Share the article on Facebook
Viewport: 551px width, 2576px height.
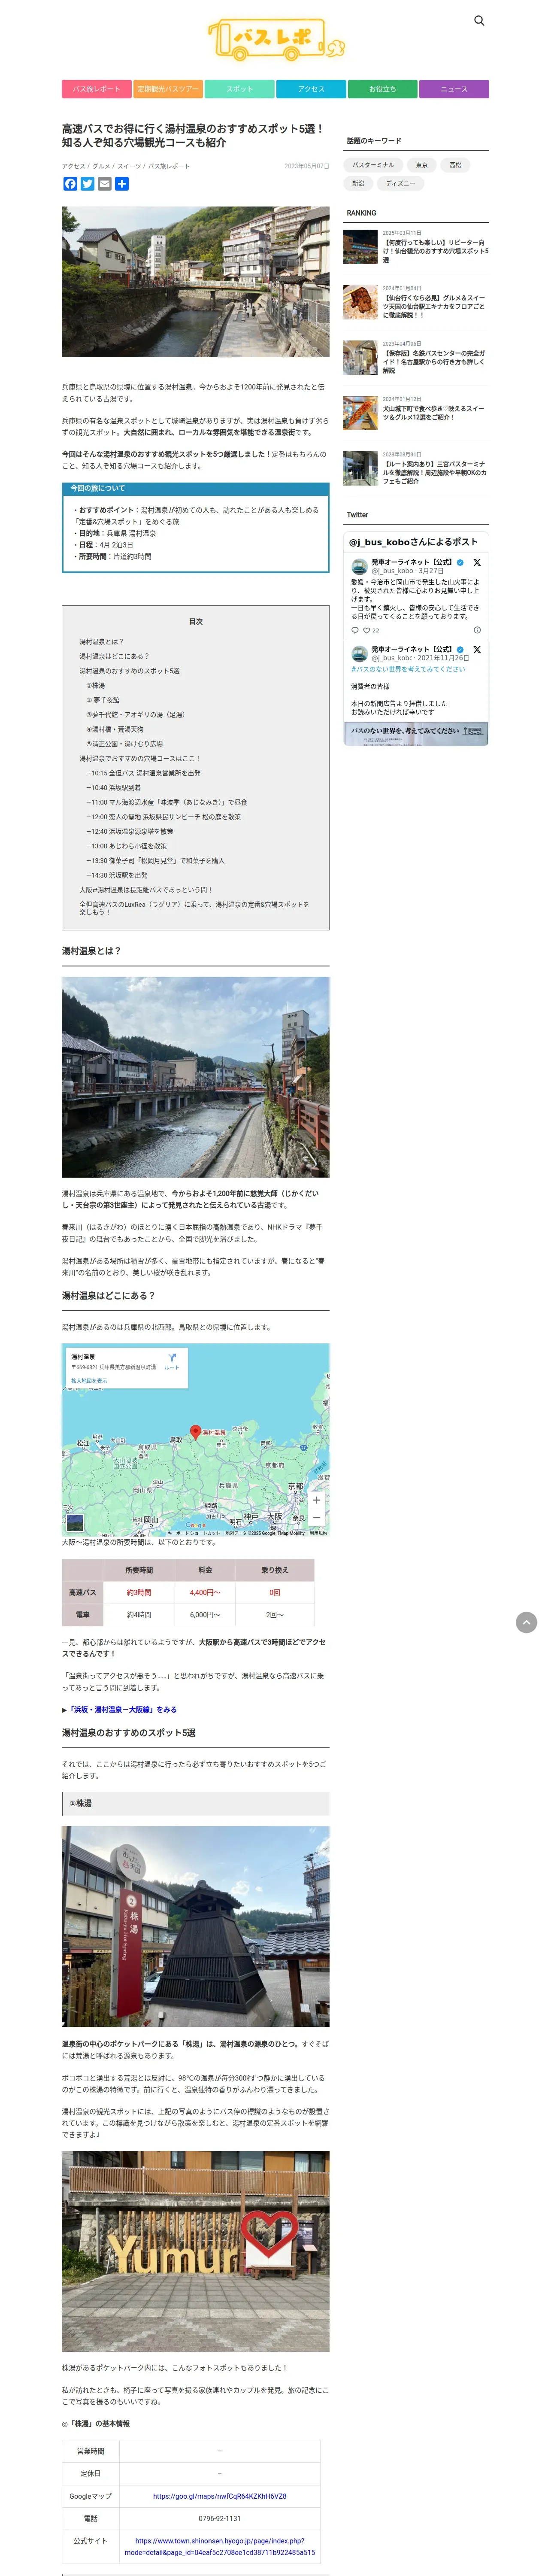coord(70,184)
